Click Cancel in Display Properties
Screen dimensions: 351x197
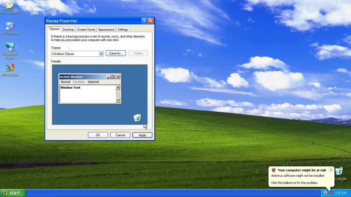pyautogui.click(x=120, y=135)
